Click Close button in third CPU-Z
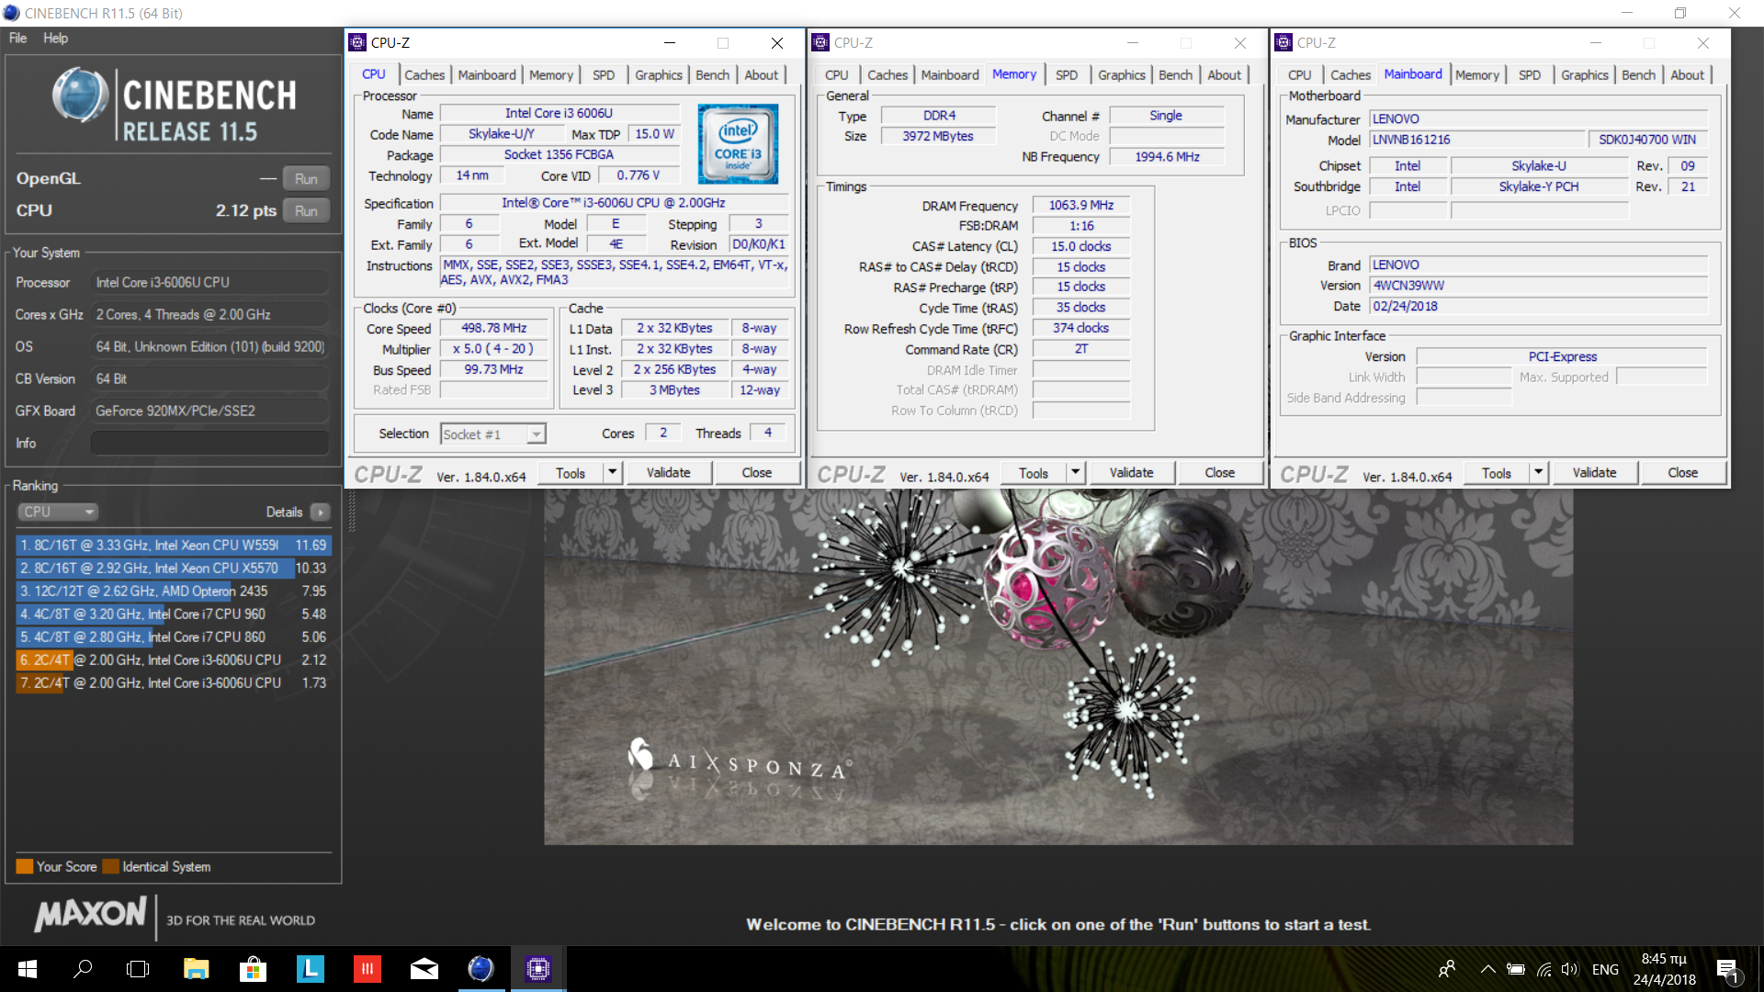The height and width of the screenshot is (992, 1764). (x=1682, y=473)
